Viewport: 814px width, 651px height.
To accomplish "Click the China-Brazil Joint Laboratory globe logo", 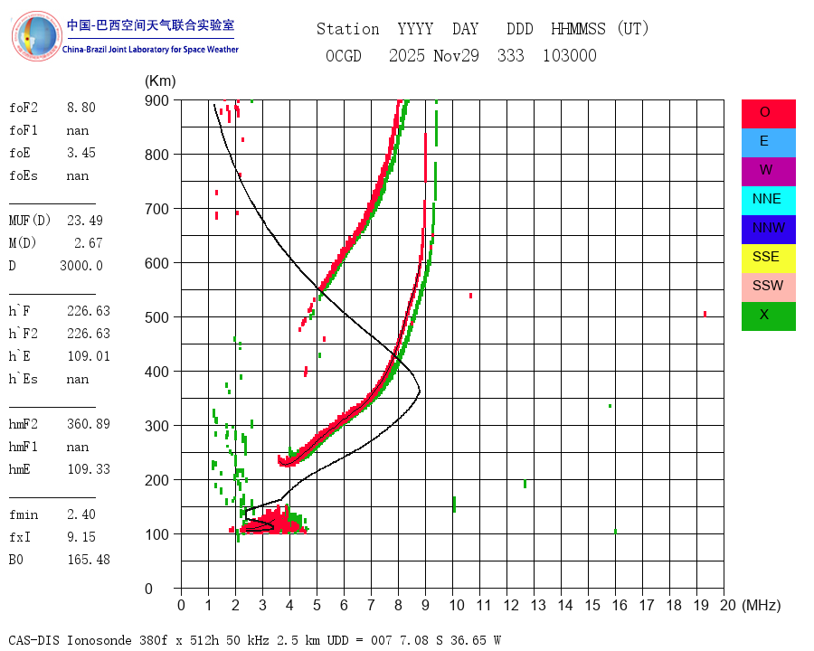I will 36,36.
